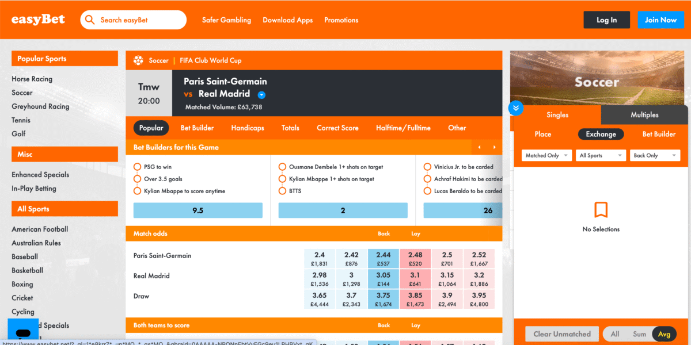
Task: Switch to Halftime/Fulltime tab
Action: pyautogui.click(x=403, y=128)
